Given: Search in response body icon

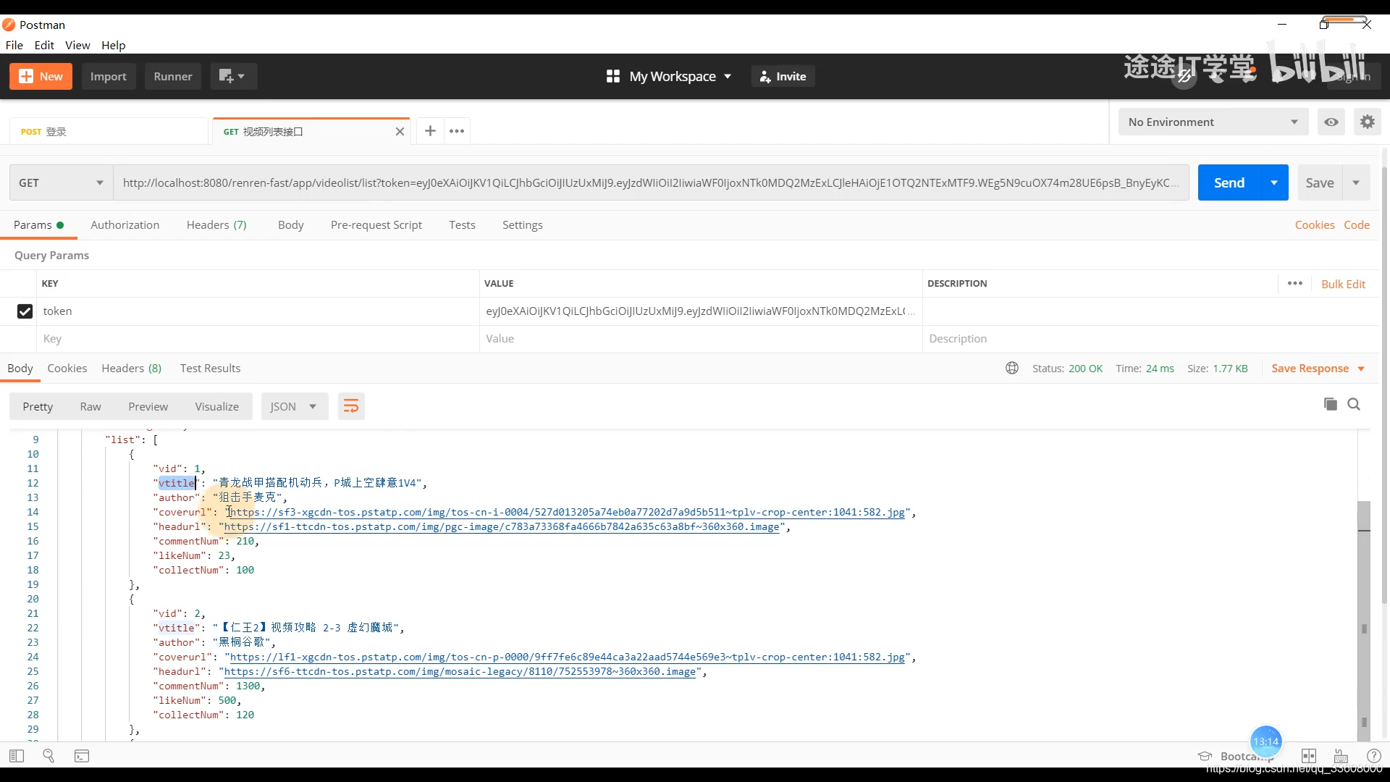Looking at the screenshot, I should point(1354,404).
